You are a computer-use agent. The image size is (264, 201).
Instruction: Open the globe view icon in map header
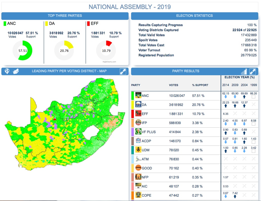[7, 71]
